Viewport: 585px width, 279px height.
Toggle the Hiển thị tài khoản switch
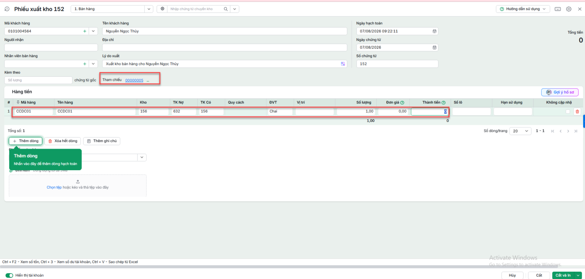9,275
